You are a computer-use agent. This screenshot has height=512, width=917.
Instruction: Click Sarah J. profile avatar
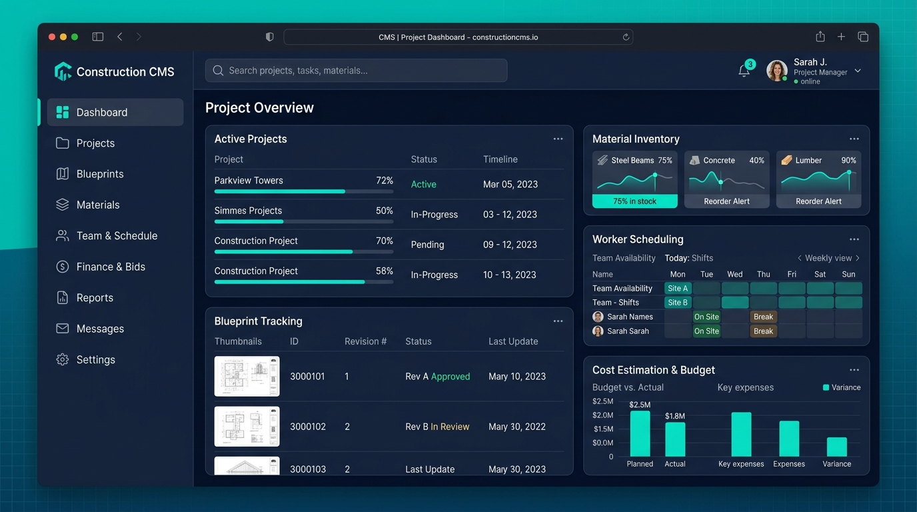pos(777,71)
